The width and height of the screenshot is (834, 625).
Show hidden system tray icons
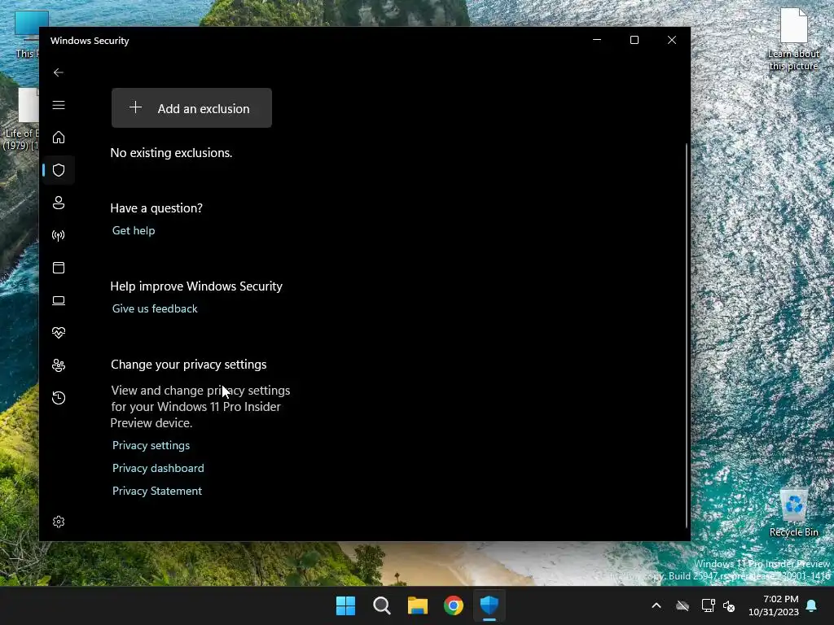[656, 605]
